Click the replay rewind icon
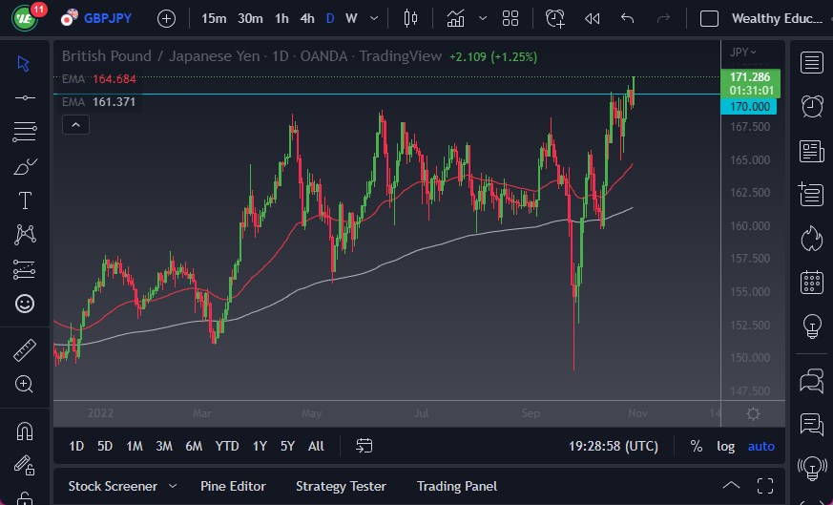 click(592, 18)
